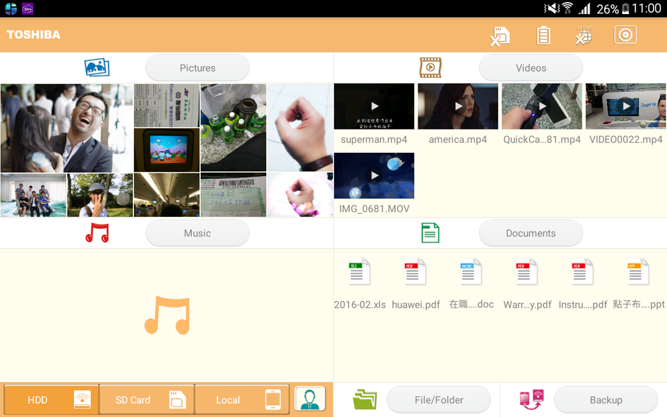Play the VIDEO0022.mp4 video
Viewport: 667px width, 417px height.
click(x=626, y=106)
